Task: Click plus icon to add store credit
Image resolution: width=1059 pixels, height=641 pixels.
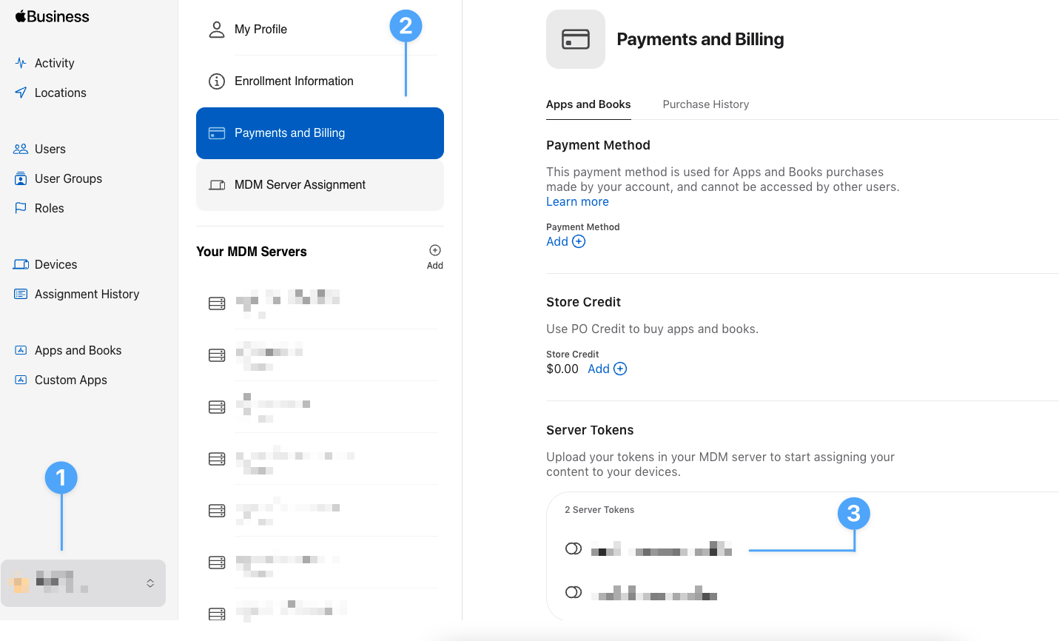Action: 620,369
